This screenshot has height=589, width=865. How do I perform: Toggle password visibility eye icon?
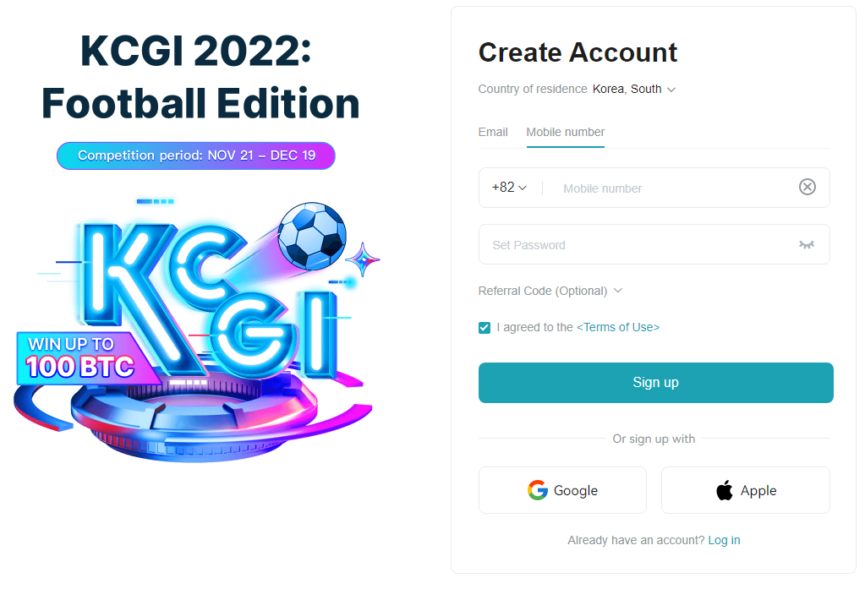[x=807, y=244]
